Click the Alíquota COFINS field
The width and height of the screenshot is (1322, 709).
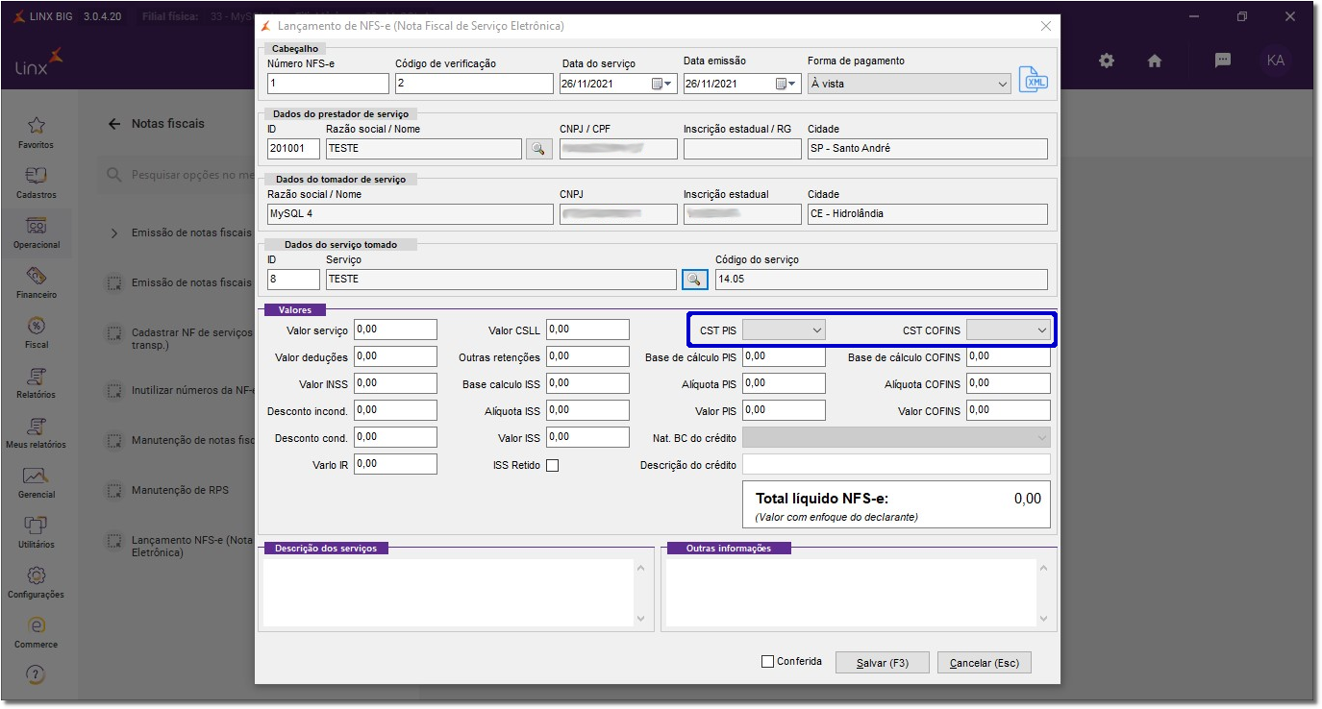coord(1009,383)
